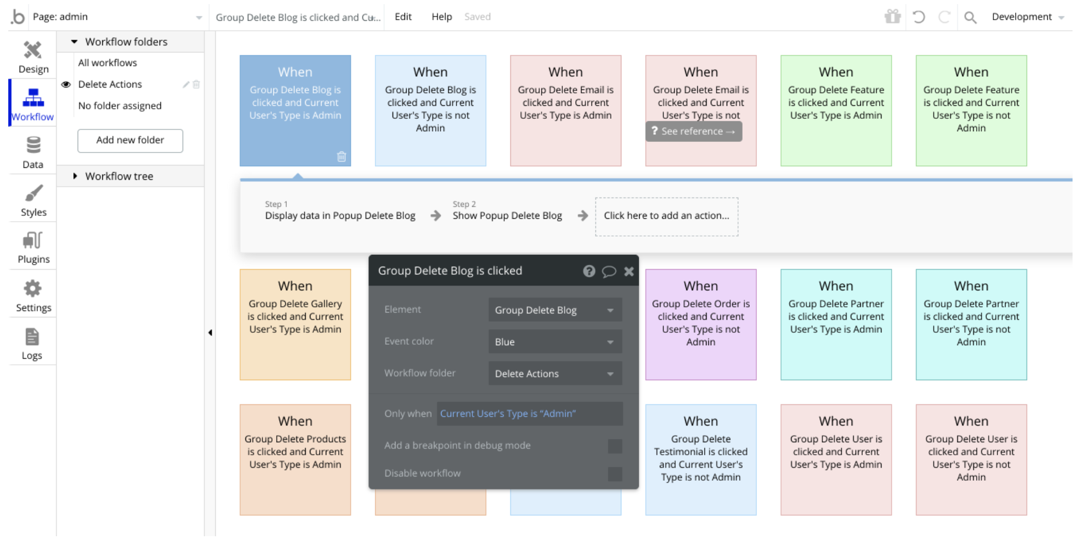Screen dimensions: 1082x538
Task: Delete selected workflow via trash icon
Action: coord(341,157)
